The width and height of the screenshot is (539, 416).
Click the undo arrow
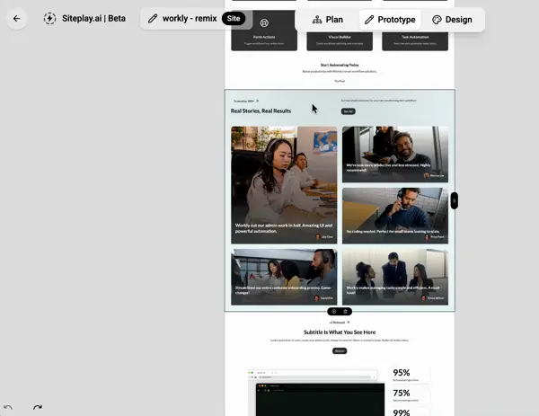point(8,407)
